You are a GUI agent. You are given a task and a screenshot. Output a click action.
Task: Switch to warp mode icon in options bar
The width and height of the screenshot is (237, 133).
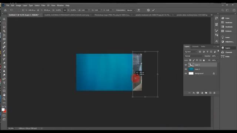point(138,10)
